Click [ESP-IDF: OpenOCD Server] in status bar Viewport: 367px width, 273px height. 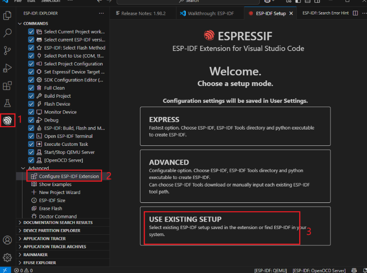click(319, 270)
